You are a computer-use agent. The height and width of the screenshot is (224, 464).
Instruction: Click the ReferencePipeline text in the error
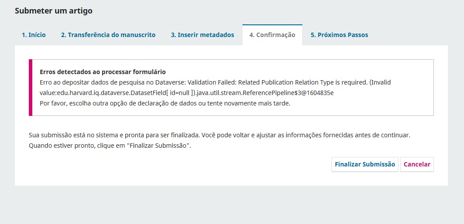[x=280, y=93]
